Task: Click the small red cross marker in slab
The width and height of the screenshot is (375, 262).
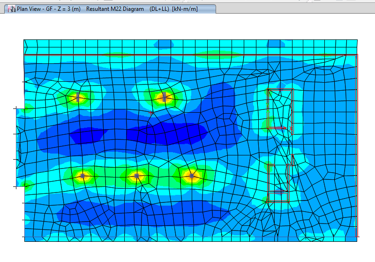Action: click(150, 113)
